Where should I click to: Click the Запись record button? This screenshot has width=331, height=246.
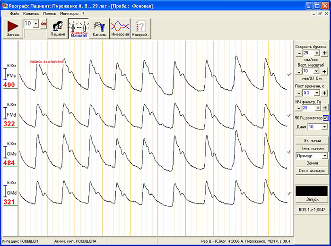[12, 29]
